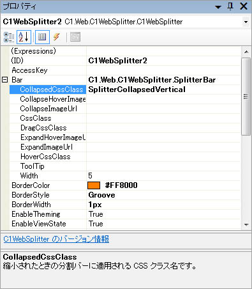The height and width of the screenshot is (289, 252).
Task: Click the EnableTheming True value
Action: [96, 214]
